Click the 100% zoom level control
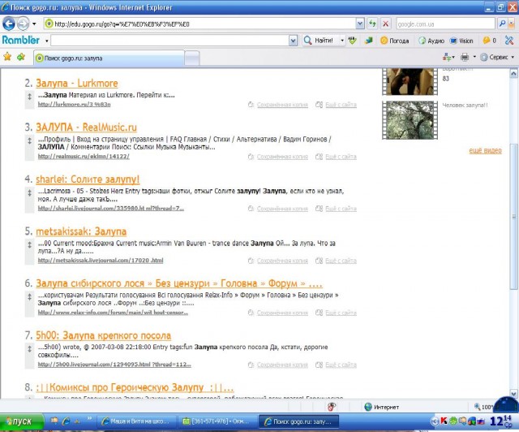Image resolution: width=519 pixels, height=432 pixels. [x=483, y=407]
